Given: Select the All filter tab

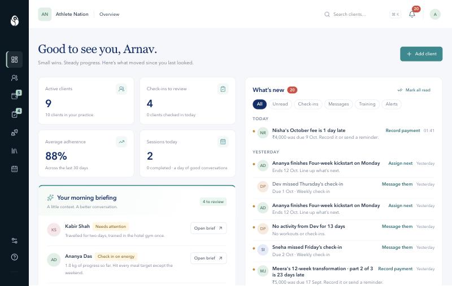Looking at the screenshot, I should [259, 104].
